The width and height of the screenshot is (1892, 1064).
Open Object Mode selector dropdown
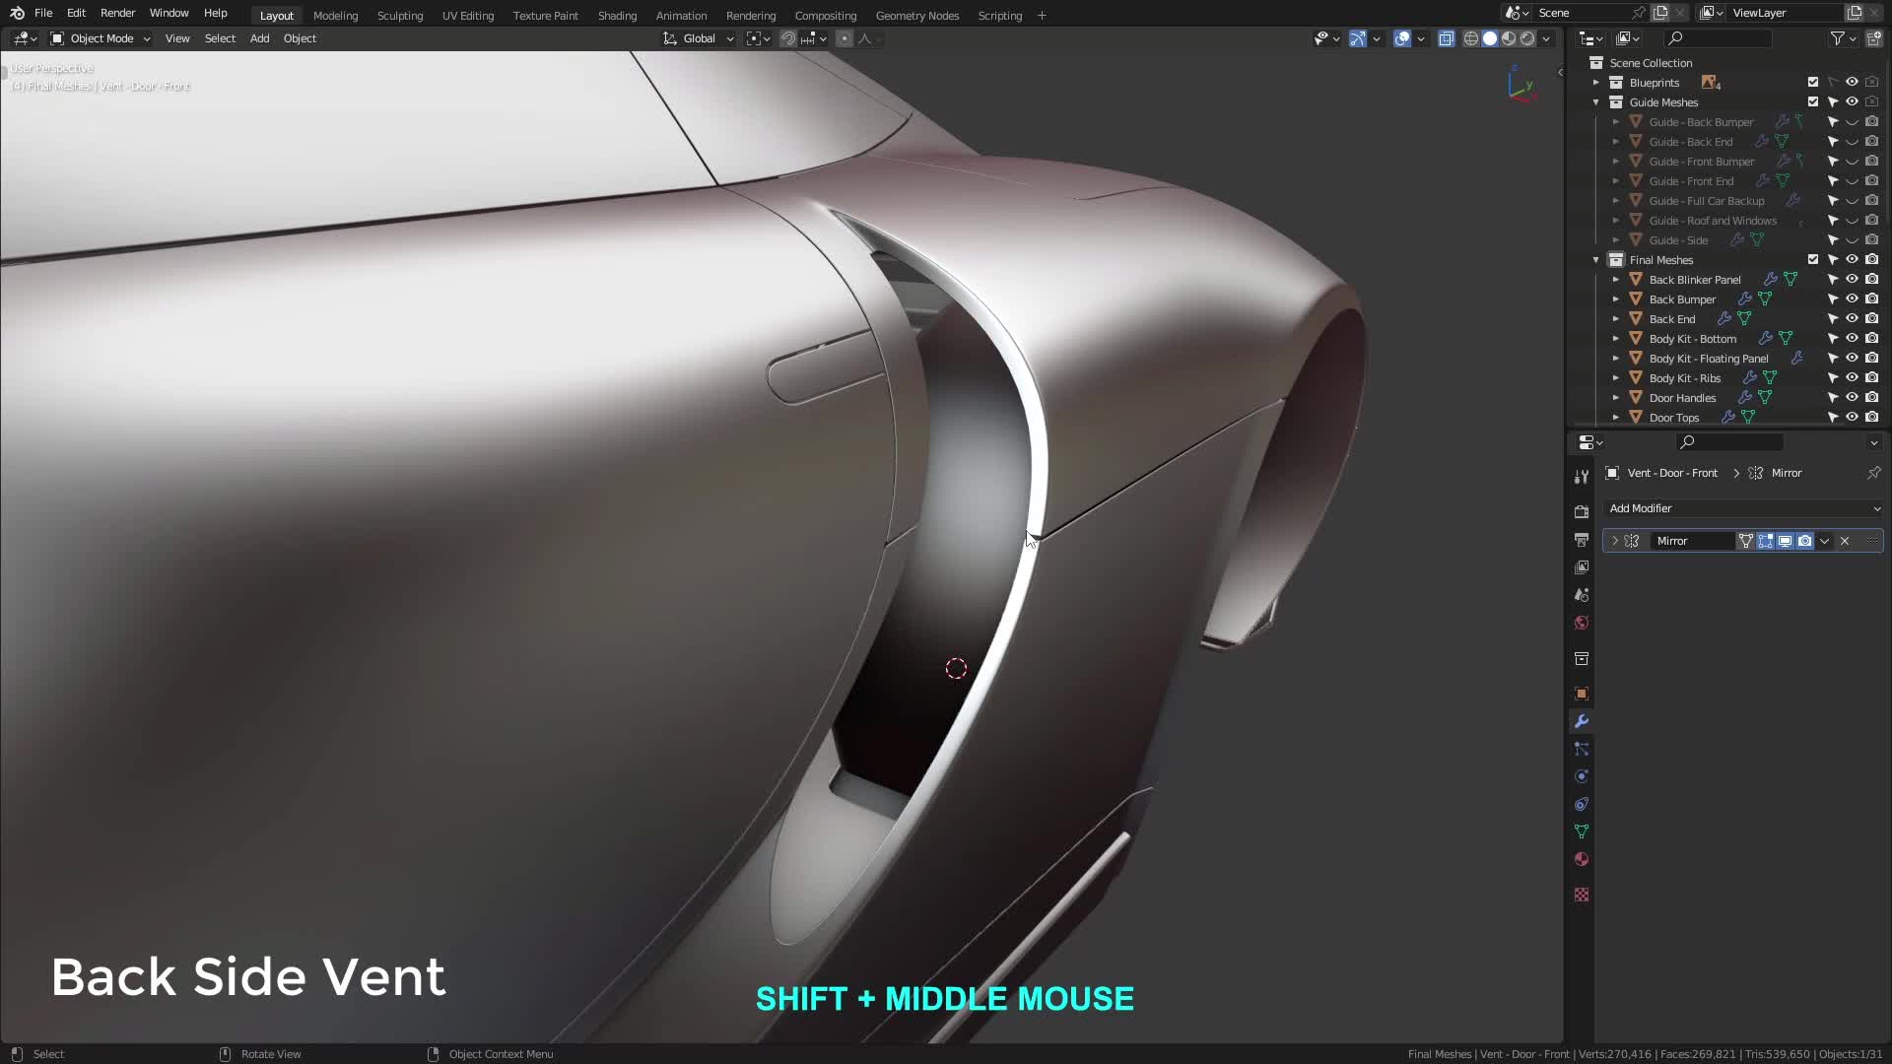[101, 38]
